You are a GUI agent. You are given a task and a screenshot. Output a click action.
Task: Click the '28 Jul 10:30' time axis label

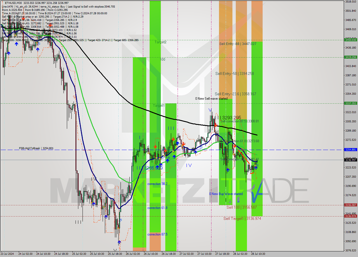coord(258,254)
